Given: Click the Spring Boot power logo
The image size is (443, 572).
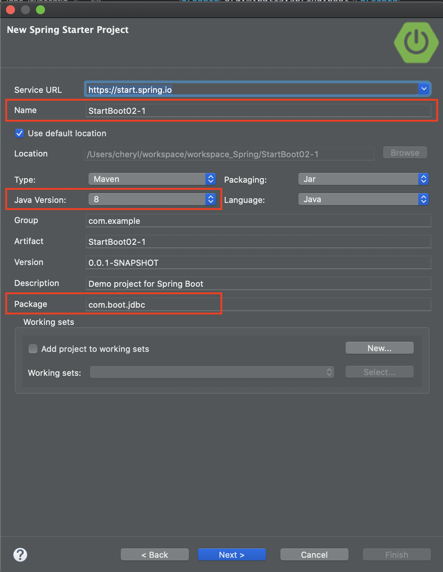Looking at the screenshot, I should point(416,42).
